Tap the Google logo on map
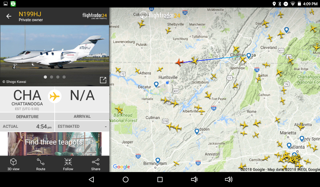The image size is (320, 187). pyautogui.click(x=122, y=167)
